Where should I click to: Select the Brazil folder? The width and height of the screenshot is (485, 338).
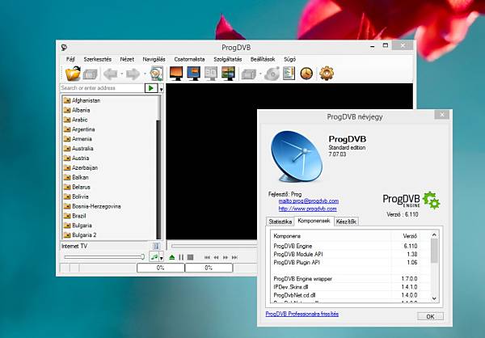click(74, 216)
